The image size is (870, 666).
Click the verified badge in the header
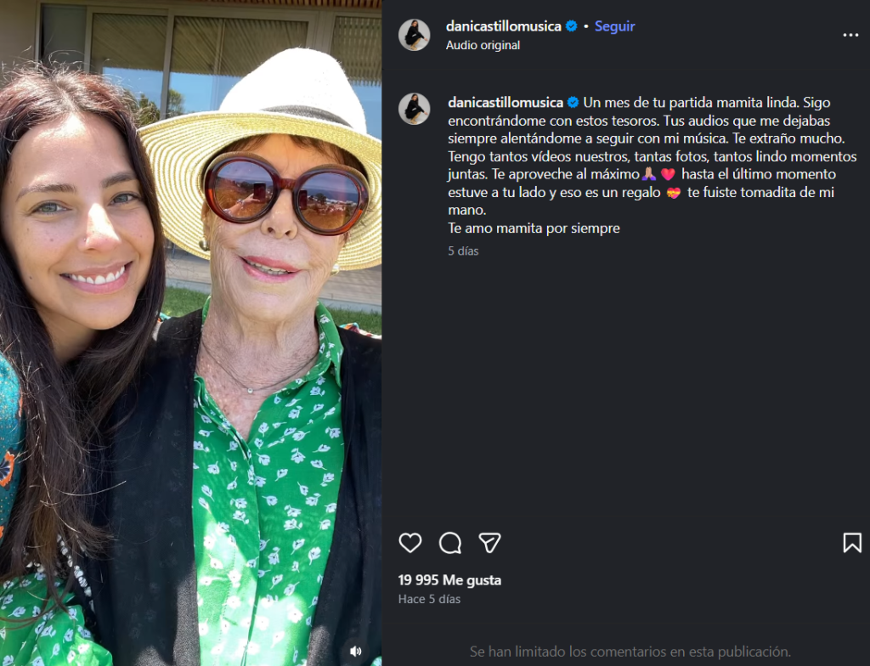(x=572, y=26)
